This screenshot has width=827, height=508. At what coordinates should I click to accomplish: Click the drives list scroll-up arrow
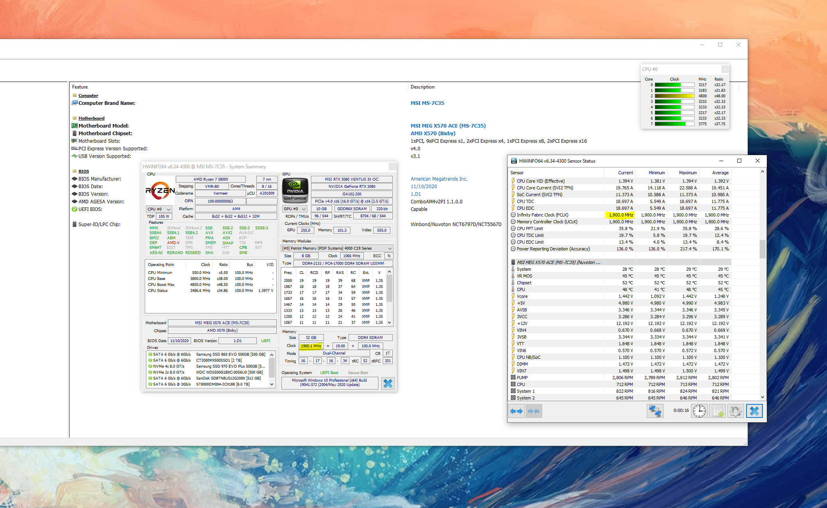pyautogui.click(x=272, y=354)
